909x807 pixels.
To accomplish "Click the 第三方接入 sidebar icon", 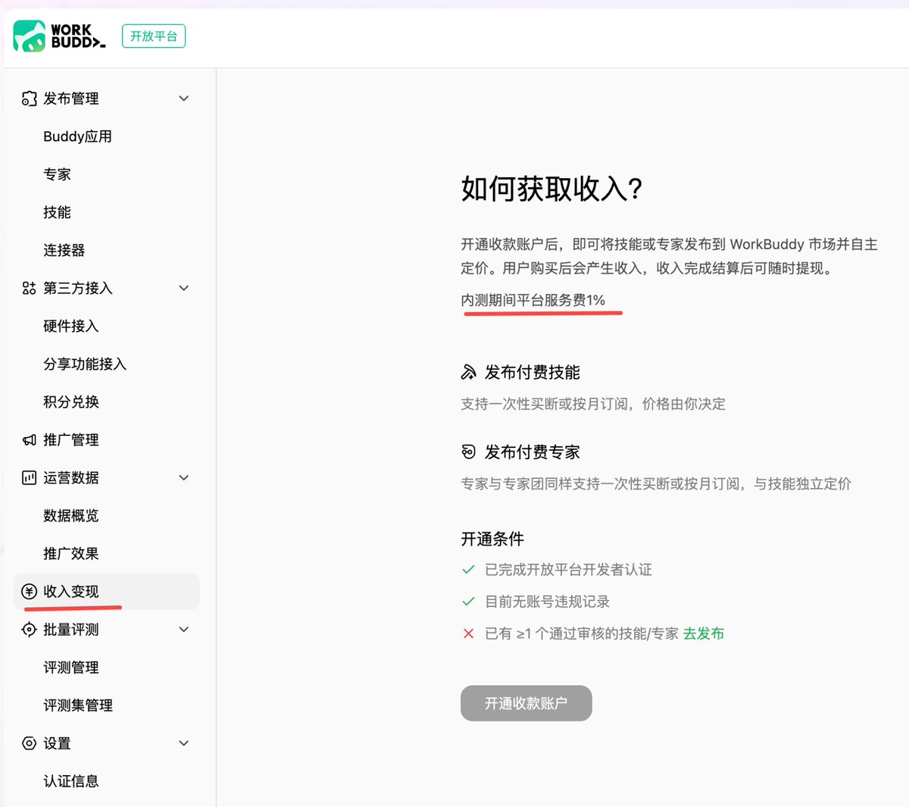I will tap(29, 288).
